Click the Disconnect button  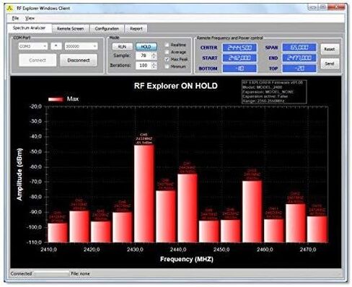(79, 60)
